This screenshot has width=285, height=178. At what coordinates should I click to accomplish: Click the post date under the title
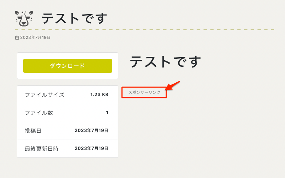[x=35, y=38]
